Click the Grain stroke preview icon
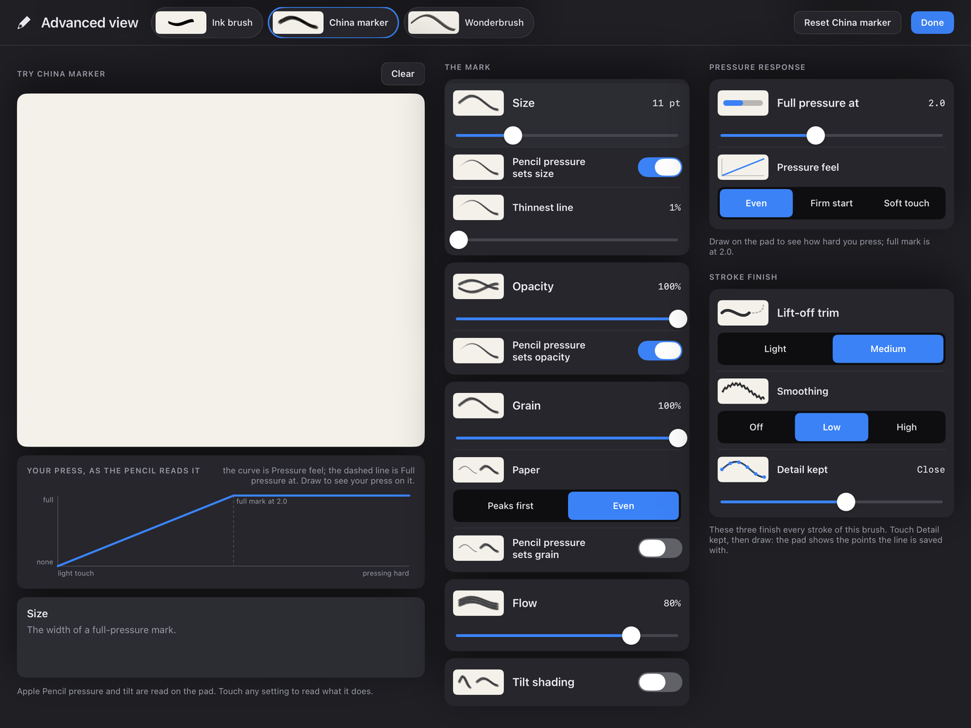 click(478, 406)
